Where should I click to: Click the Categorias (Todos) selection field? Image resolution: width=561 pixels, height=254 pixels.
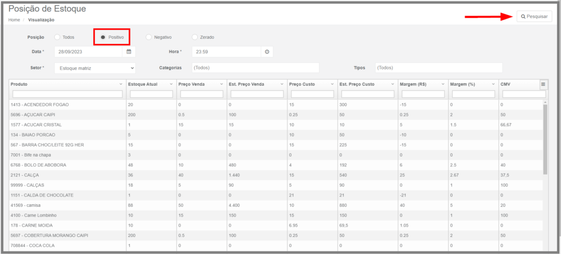[x=255, y=68]
